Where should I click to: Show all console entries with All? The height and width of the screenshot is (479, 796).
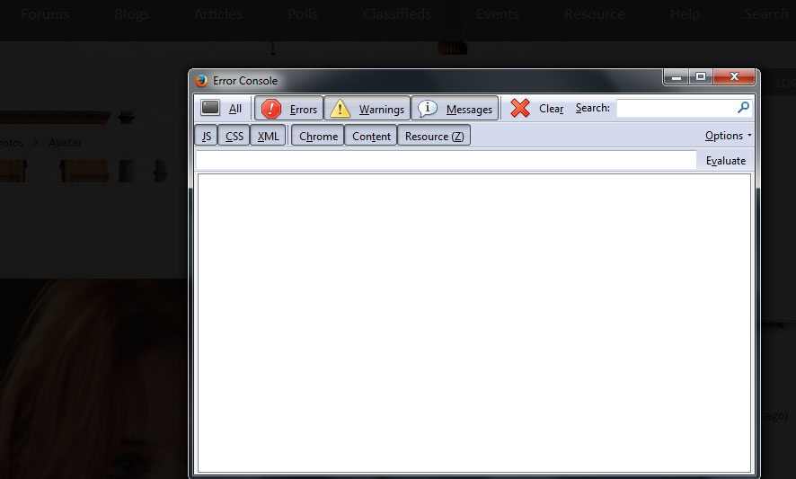(221, 108)
